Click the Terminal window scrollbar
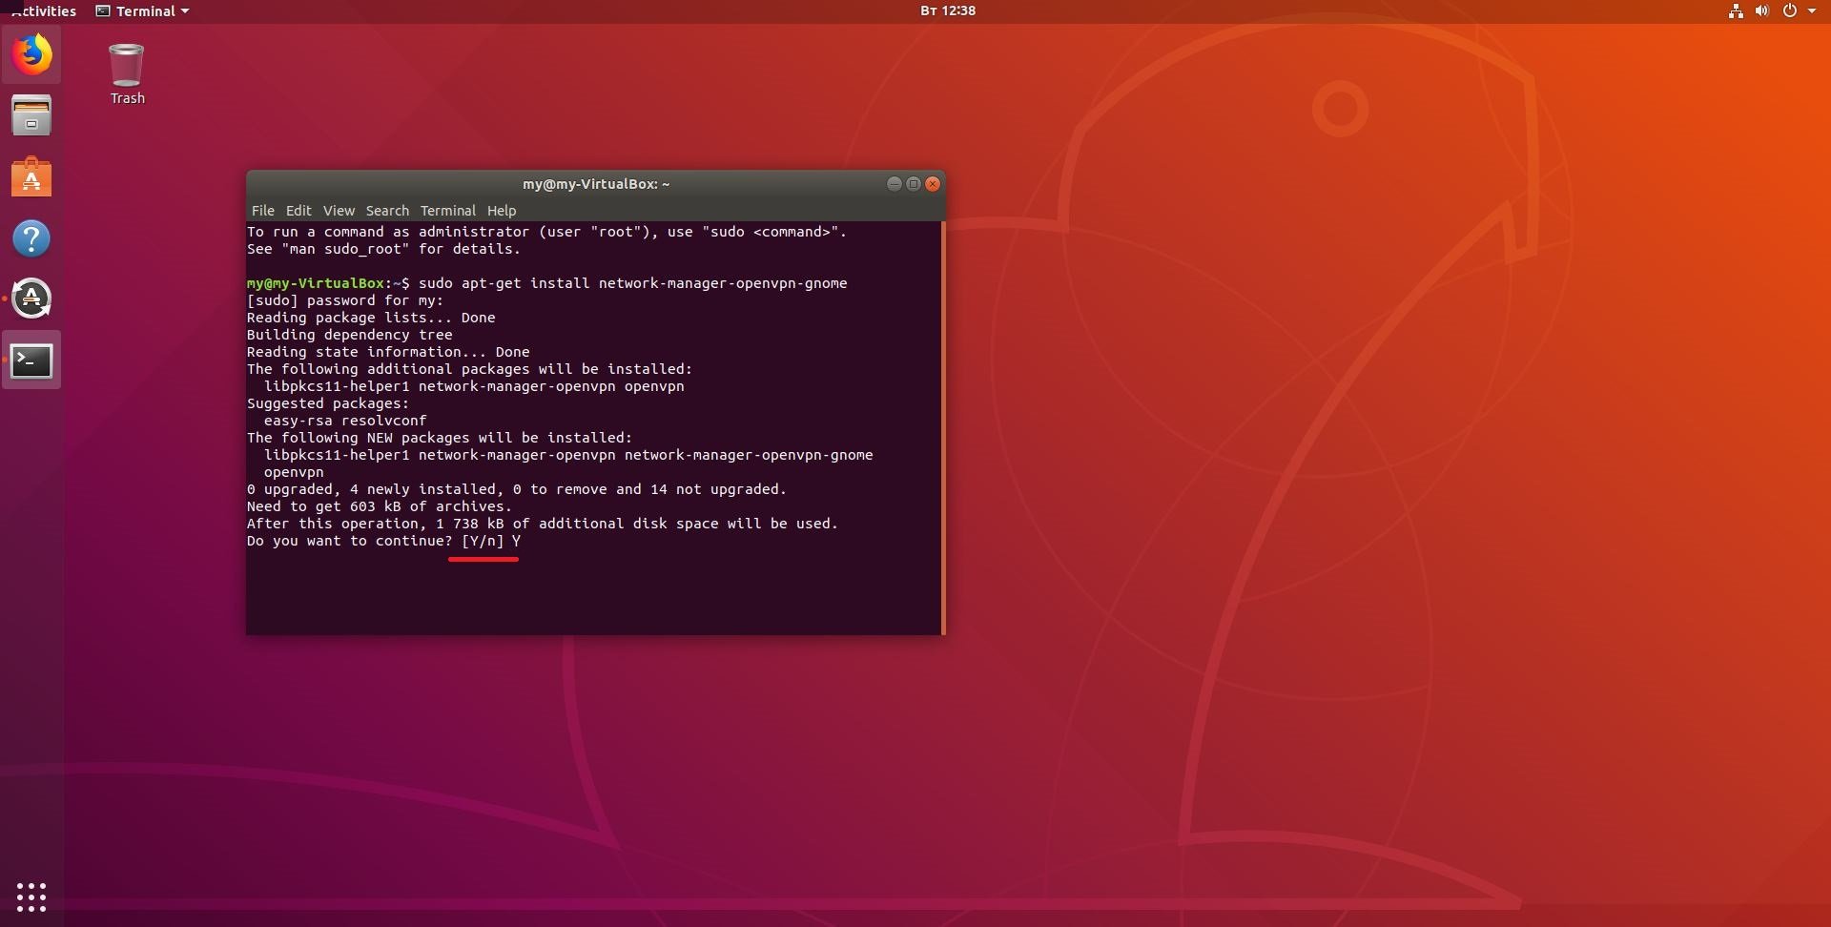The width and height of the screenshot is (1831, 927). point(943,428)
